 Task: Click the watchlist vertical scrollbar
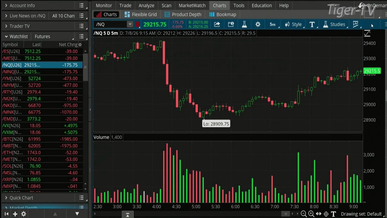85,67
